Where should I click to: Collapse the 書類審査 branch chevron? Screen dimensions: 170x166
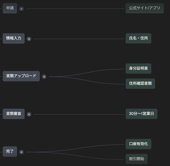click(29, 114)
